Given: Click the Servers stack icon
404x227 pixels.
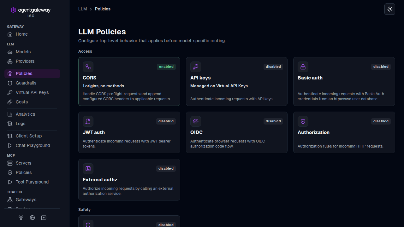Looking at the screenshot, I should pos(10,163).
